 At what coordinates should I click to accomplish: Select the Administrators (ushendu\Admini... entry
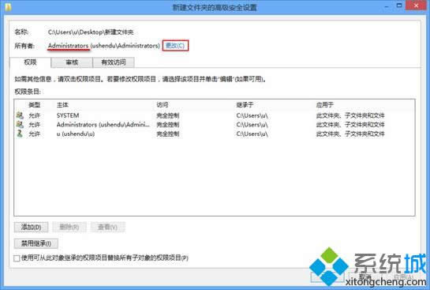coord(103,125)
